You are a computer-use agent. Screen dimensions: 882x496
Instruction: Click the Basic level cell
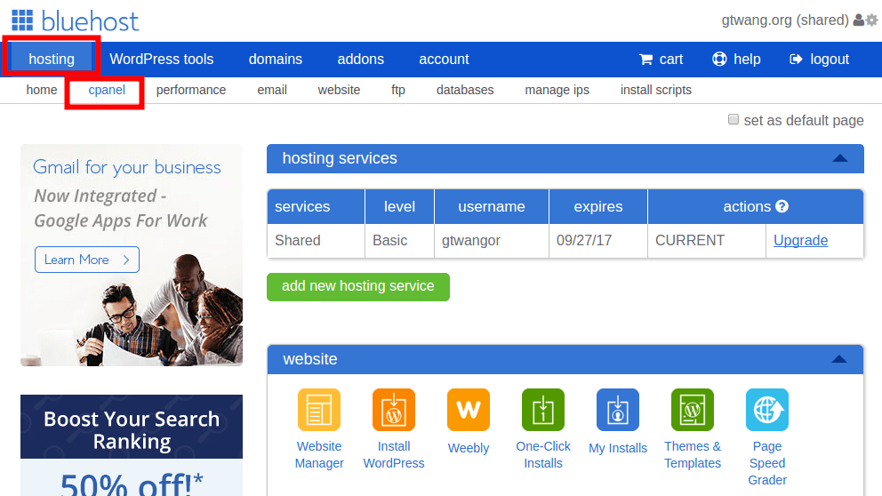399,241
